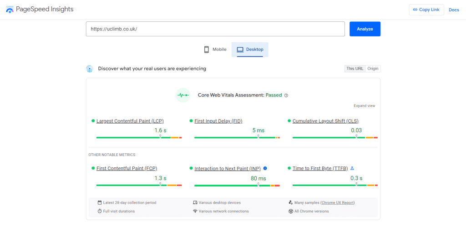Click the 80 ms INP value
Screen dimensions: 466x226
(258, 179)
